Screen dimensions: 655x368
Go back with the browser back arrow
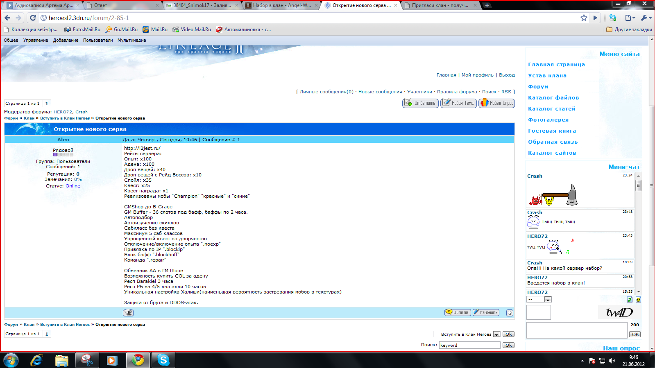(7, 18)
